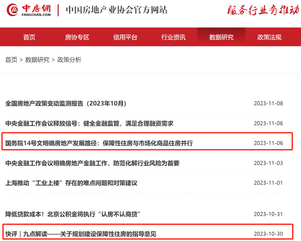Click the date 2023-11-08

point(268,103)
